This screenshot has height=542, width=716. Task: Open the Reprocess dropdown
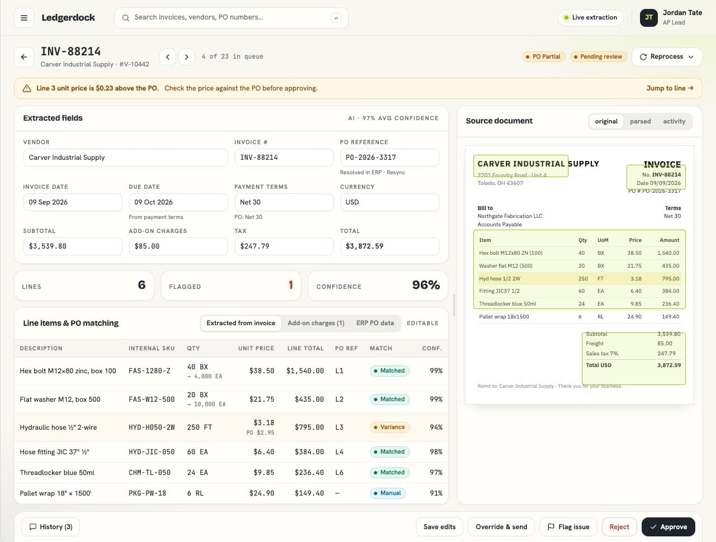coord(667,56)
